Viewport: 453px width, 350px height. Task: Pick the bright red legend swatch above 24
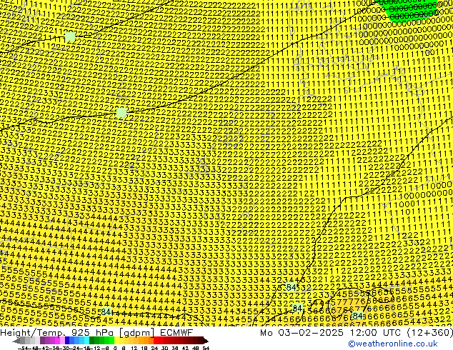coord(156,341)
